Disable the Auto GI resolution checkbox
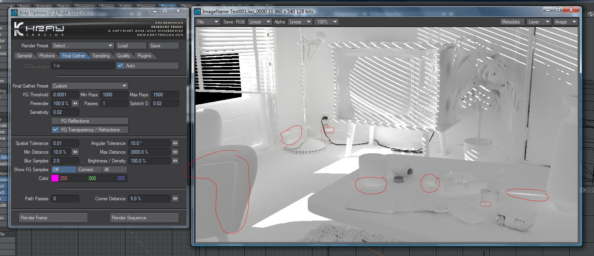 [x=121, y=66]
